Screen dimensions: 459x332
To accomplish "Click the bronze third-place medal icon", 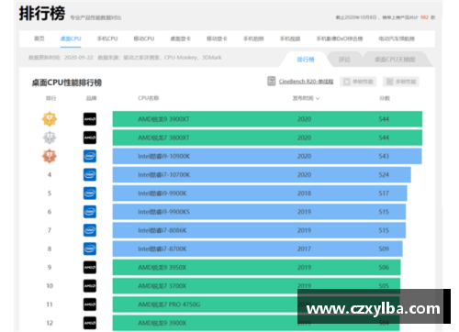I will [50, 156].
